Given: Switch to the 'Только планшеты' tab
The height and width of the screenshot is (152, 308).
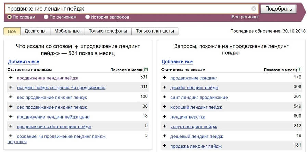Looking at the screenshot, I should click(x=155, y=31).
